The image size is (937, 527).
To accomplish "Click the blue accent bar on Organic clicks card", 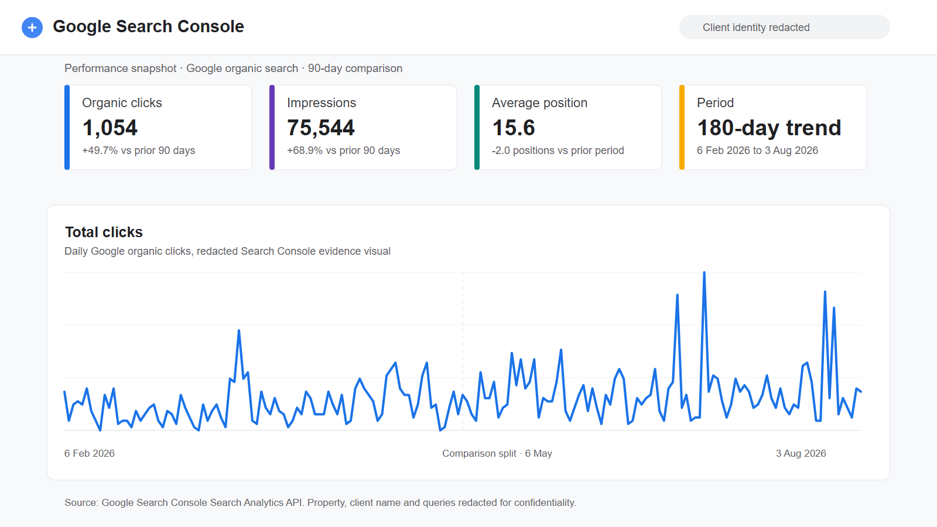I will (x=67, y=128).
